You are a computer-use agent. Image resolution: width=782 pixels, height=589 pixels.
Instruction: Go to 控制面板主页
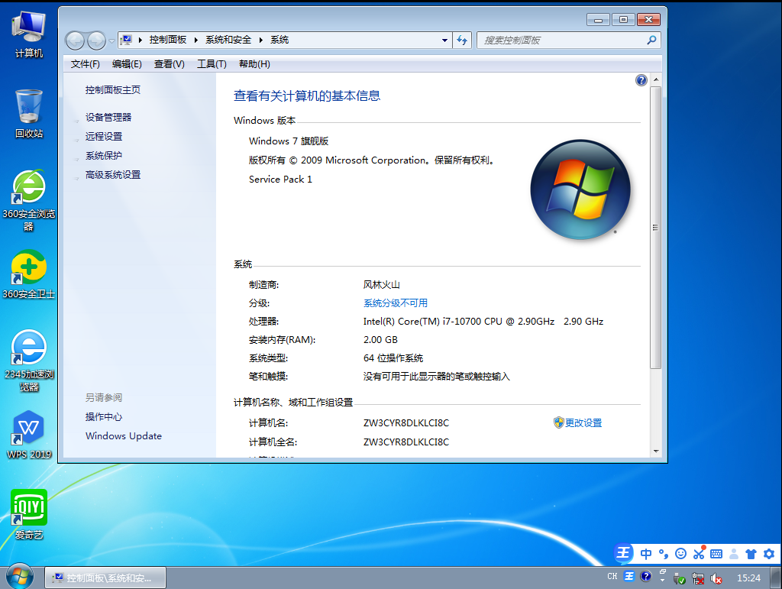coord(113,90)
